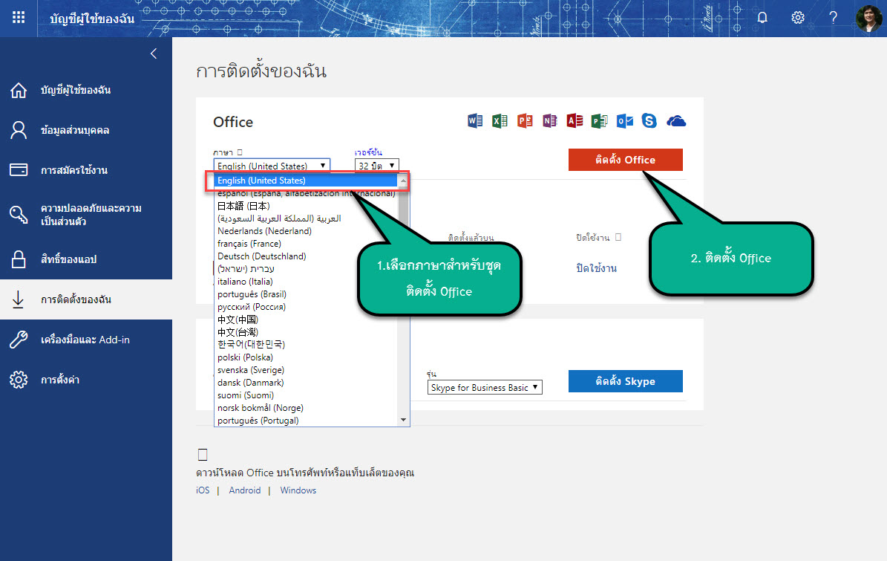Click the Outlook app icon
This screenshot has height=561, width=887.
pyautogui.click(x=625, y=121)
